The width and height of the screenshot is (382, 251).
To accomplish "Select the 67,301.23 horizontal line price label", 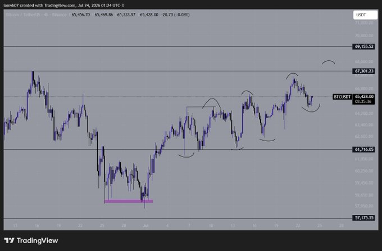I will point(363,71).
